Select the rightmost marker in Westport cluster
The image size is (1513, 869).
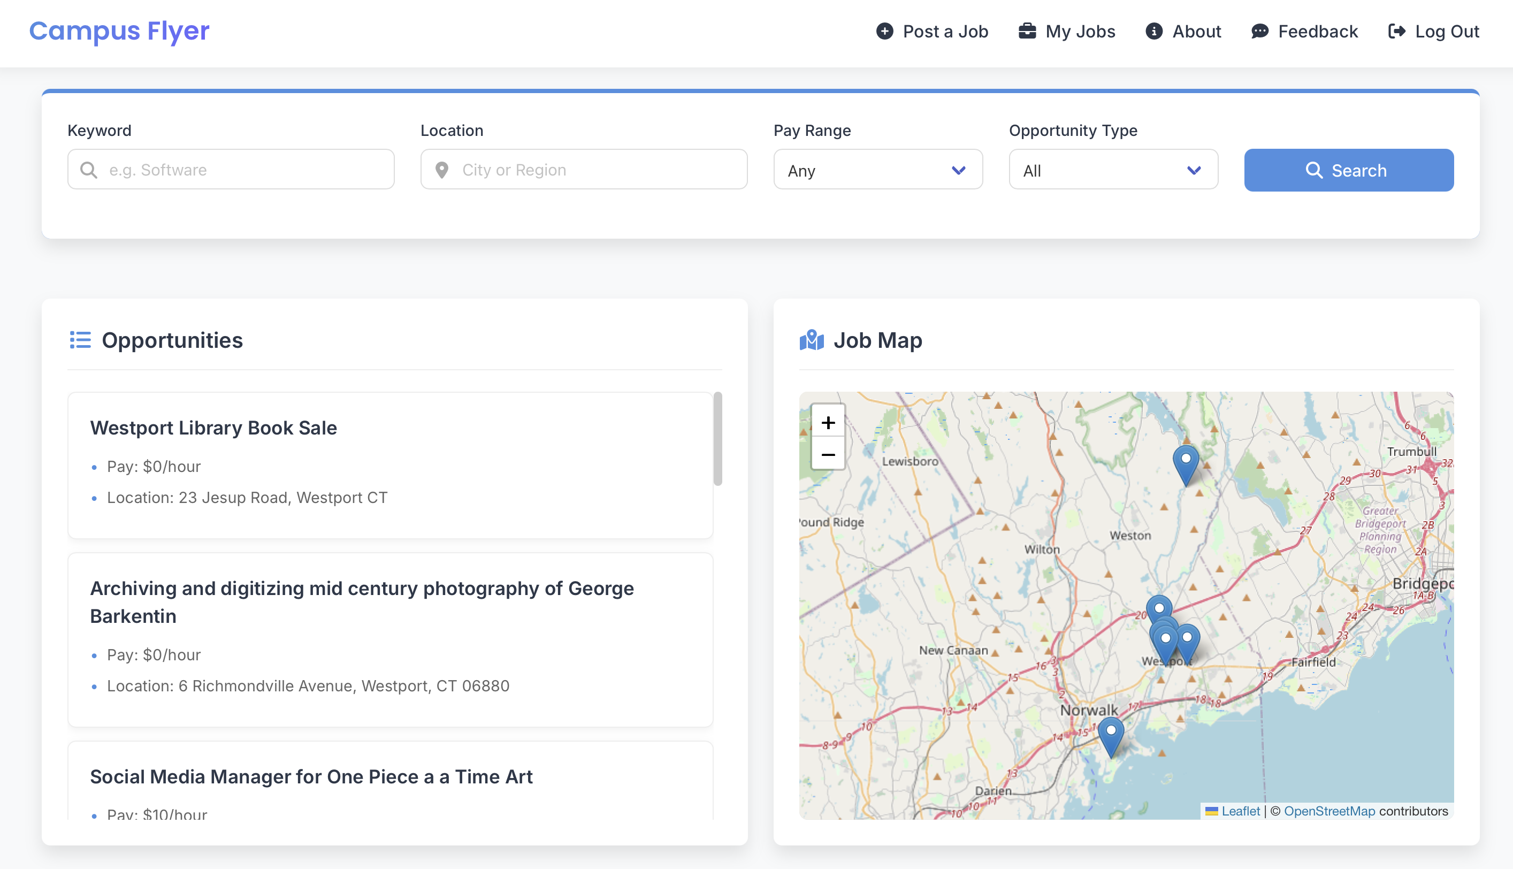1188,645
